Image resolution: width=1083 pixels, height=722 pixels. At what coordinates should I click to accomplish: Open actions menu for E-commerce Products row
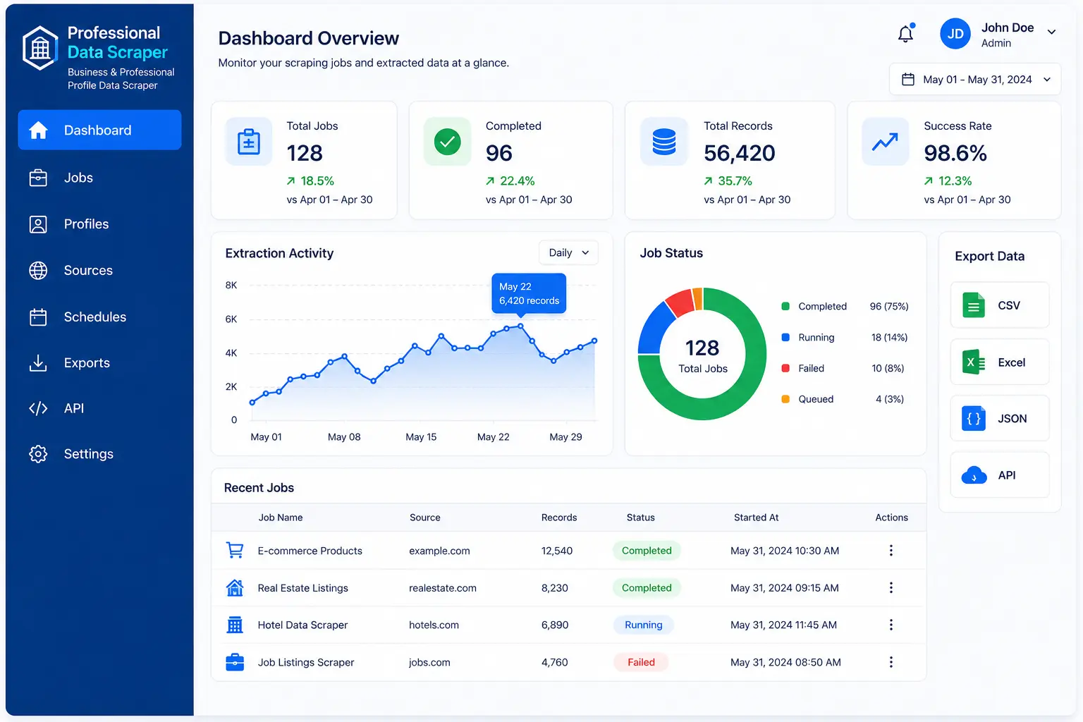click(891, 550)
